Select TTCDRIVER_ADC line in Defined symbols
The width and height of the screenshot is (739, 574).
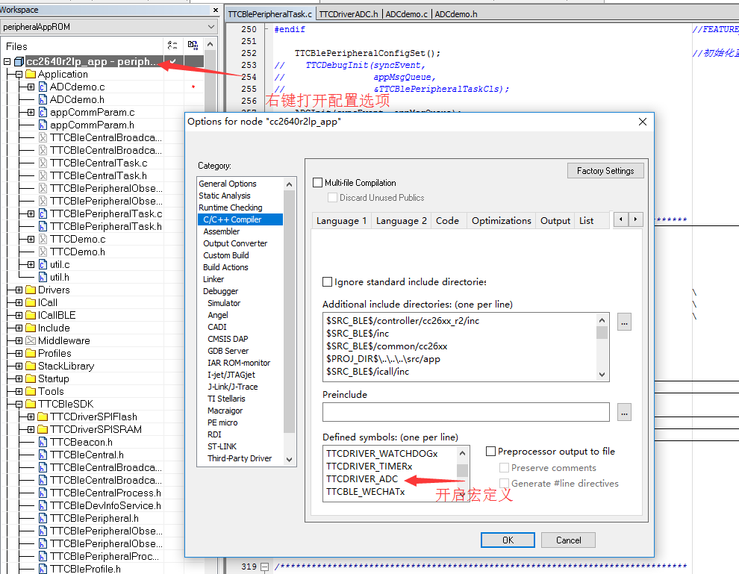[x=362, y=478]
